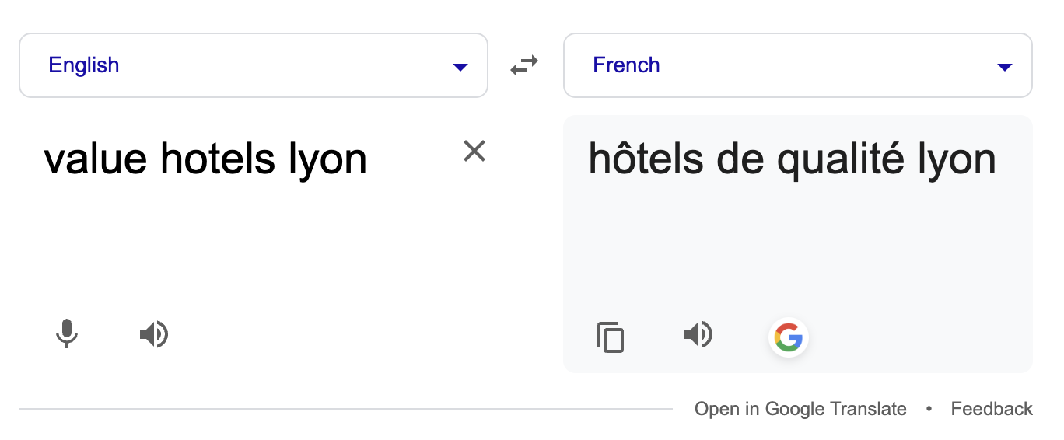Screen dimensions: 1064x440
Task: Focus the source text 'value hotels lyon'
Action: pos(205,159)
